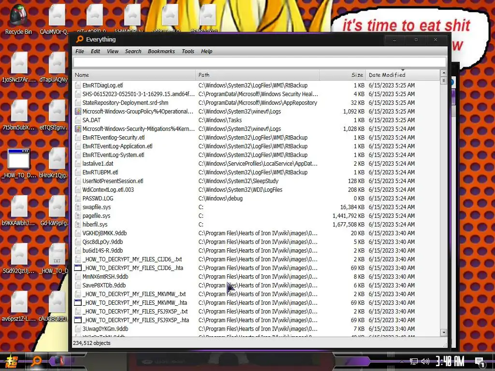Open the Help menu
The height and width of the screenshot is (371, 495).
[x=206, y=51]
